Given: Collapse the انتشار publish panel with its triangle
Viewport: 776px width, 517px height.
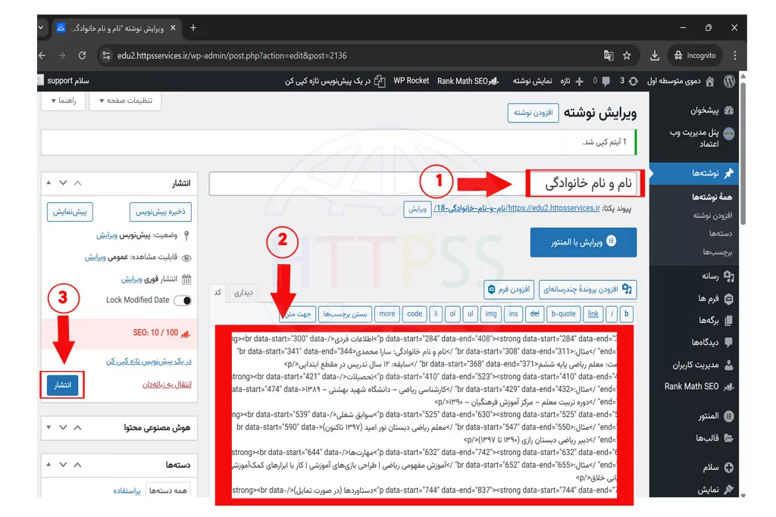Looking at the screenshot, I should click(x=48, y=183).
